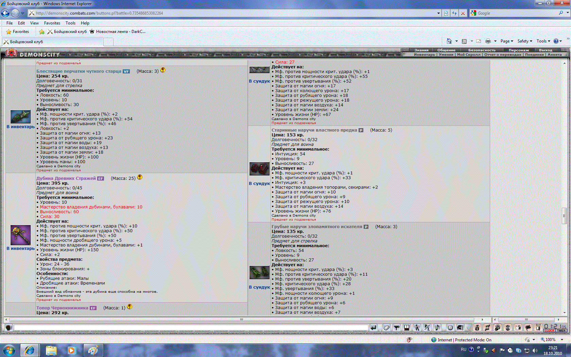
Task: Open the Print options dropdown arrow
Action: point(495,41)
